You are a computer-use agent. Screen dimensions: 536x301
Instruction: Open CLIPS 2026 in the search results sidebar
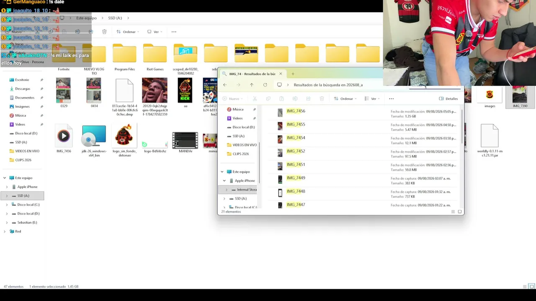[x=240, y=154]
